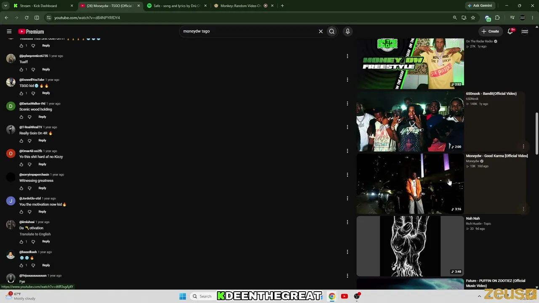Start voice search with the microphone icon

(347, 31)
